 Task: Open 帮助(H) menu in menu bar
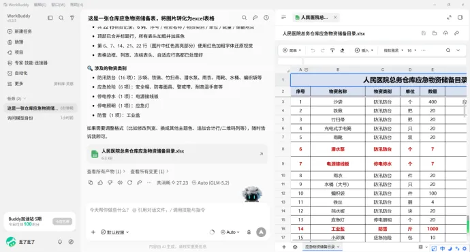click(76, 5)
